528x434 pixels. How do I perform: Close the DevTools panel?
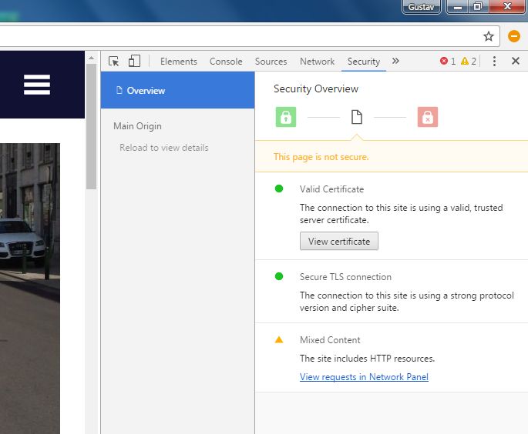point(516,62)
